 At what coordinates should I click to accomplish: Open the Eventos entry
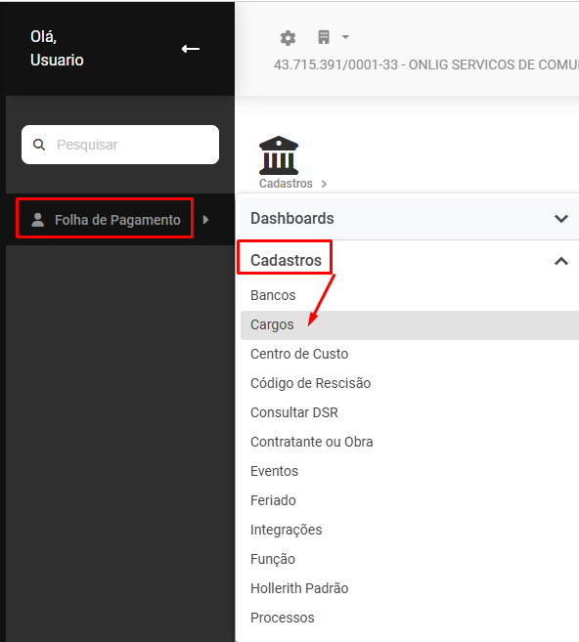coord(274,471)
